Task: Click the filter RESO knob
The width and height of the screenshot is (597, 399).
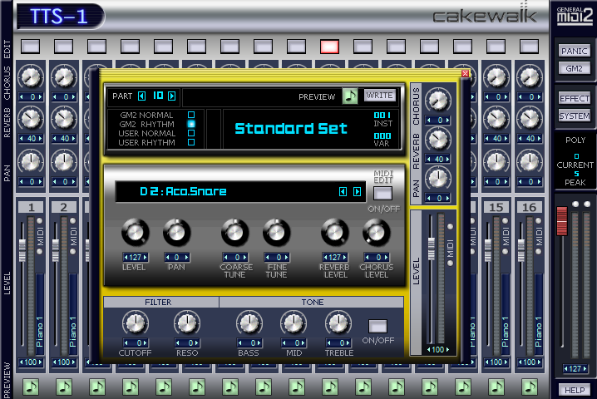Action: [x=187, y=323]
